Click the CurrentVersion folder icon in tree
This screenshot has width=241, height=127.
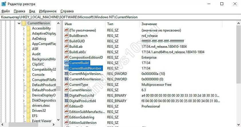tap(24, 23)
